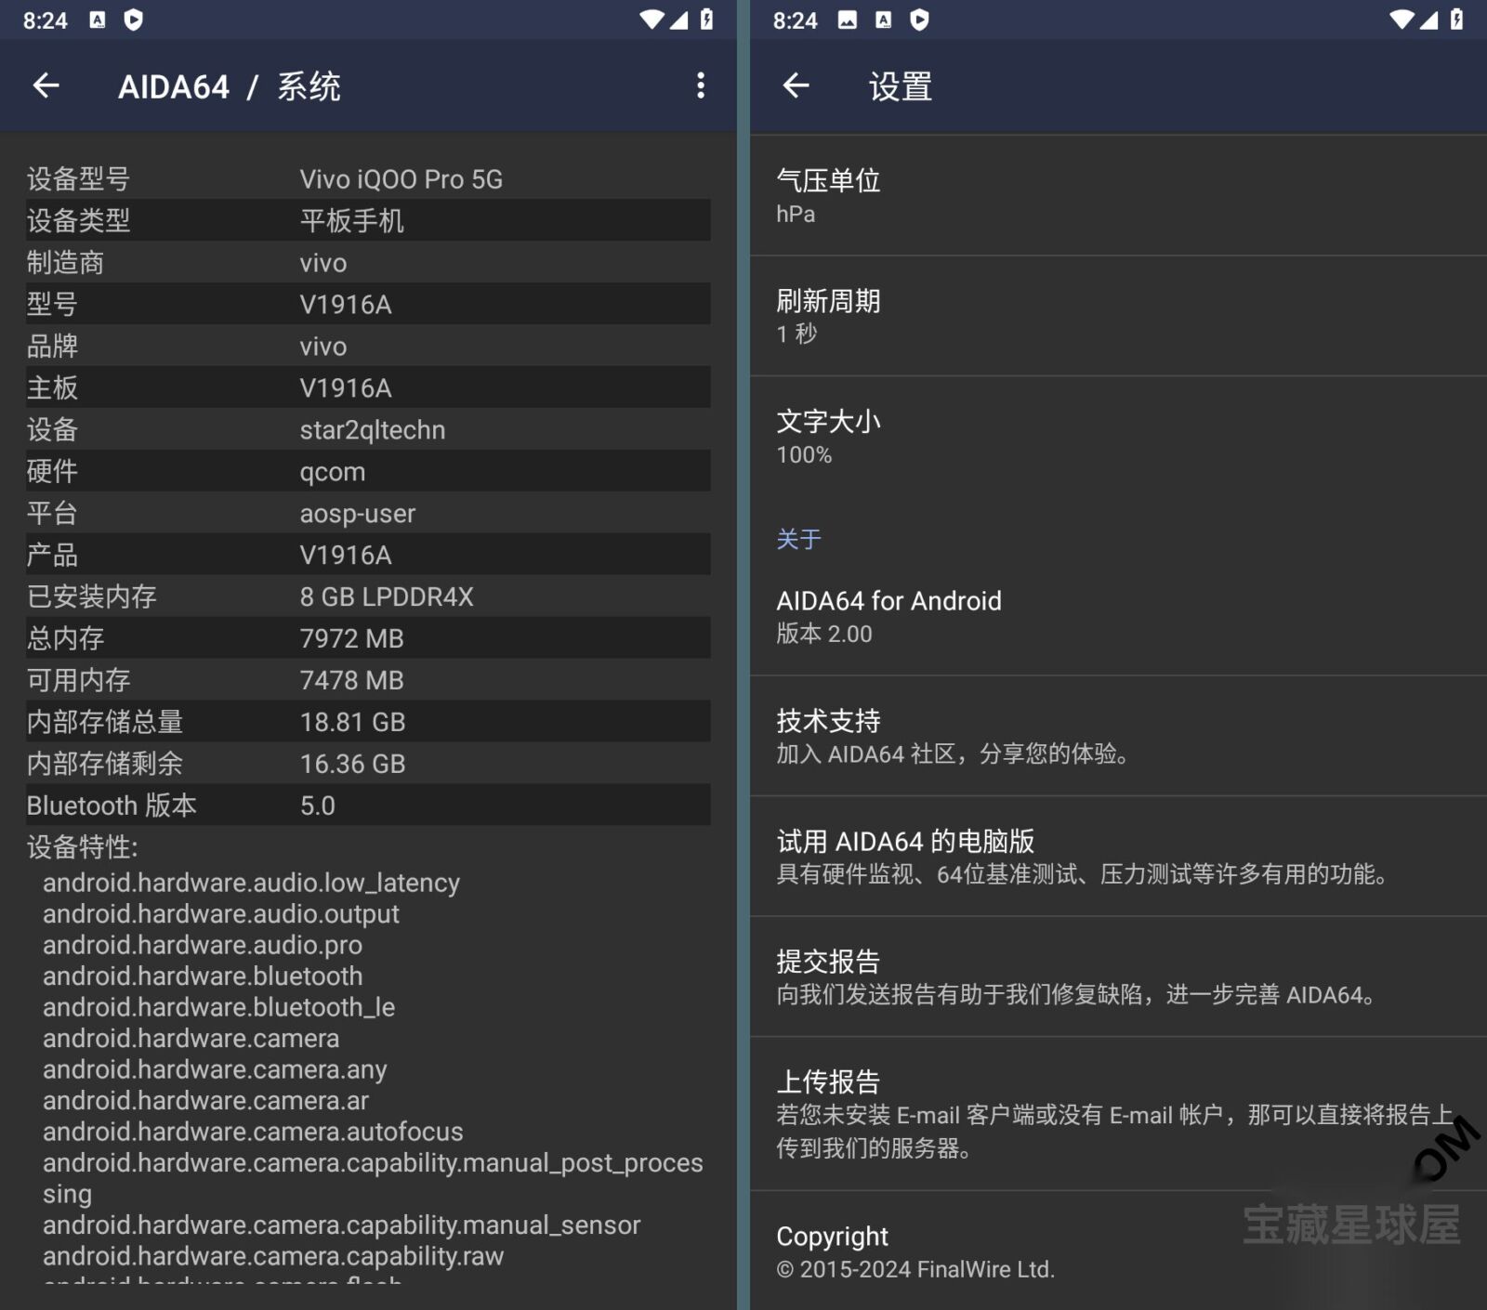
Task: Select 设备类型 平板手机 row
Action: [x=368, y=220]
